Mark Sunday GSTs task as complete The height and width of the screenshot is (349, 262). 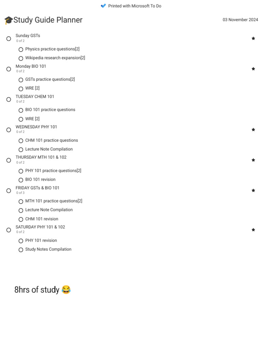pos(9,39)
